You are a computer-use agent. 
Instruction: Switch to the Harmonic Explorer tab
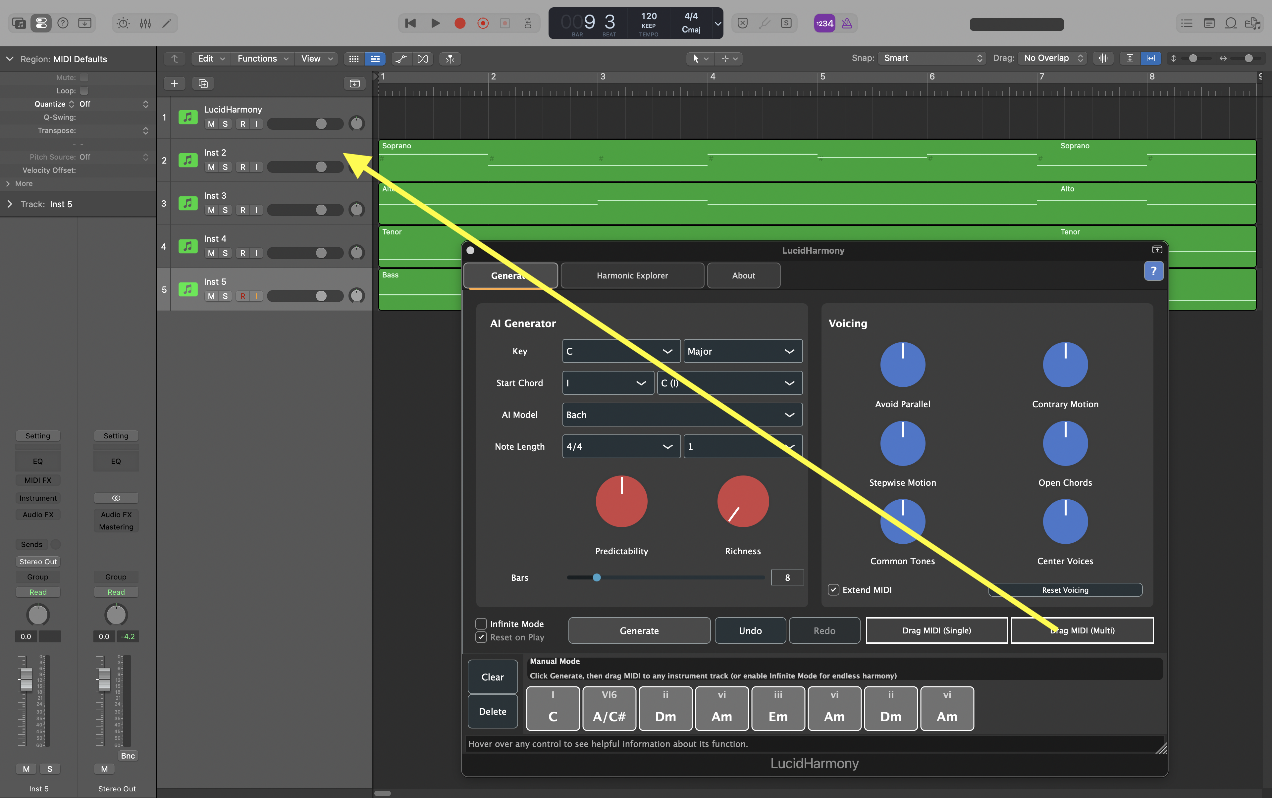[632, 275]
